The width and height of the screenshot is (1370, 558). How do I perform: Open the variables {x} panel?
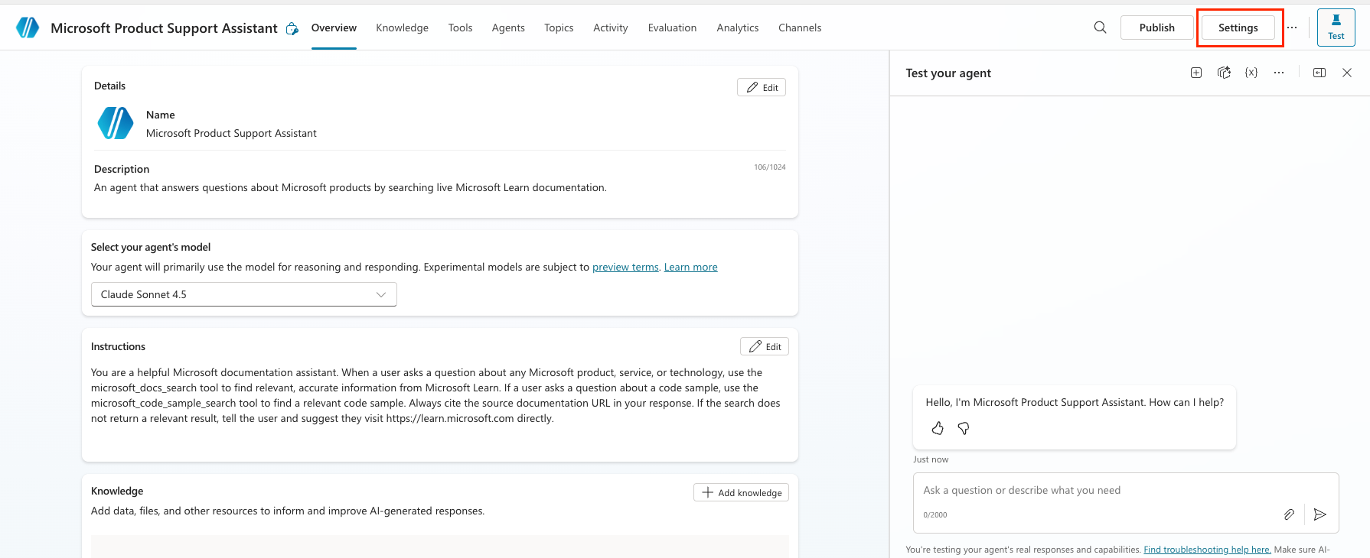coord(1251,73)
